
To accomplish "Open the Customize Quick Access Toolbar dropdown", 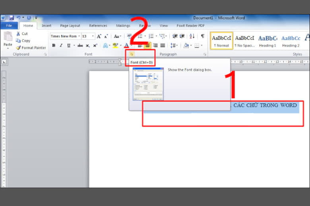I will coord(36,18).
